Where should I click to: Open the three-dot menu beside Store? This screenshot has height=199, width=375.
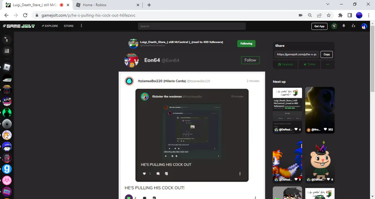[81, 25]
